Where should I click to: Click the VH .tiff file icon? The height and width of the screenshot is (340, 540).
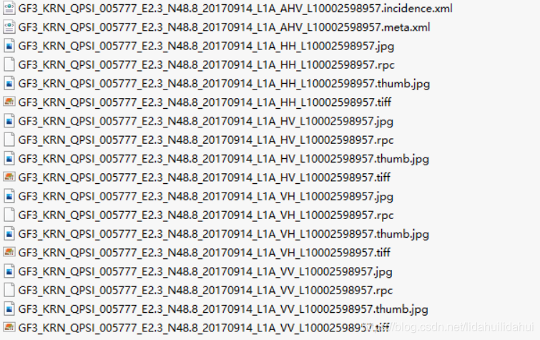tap(9, 252)
